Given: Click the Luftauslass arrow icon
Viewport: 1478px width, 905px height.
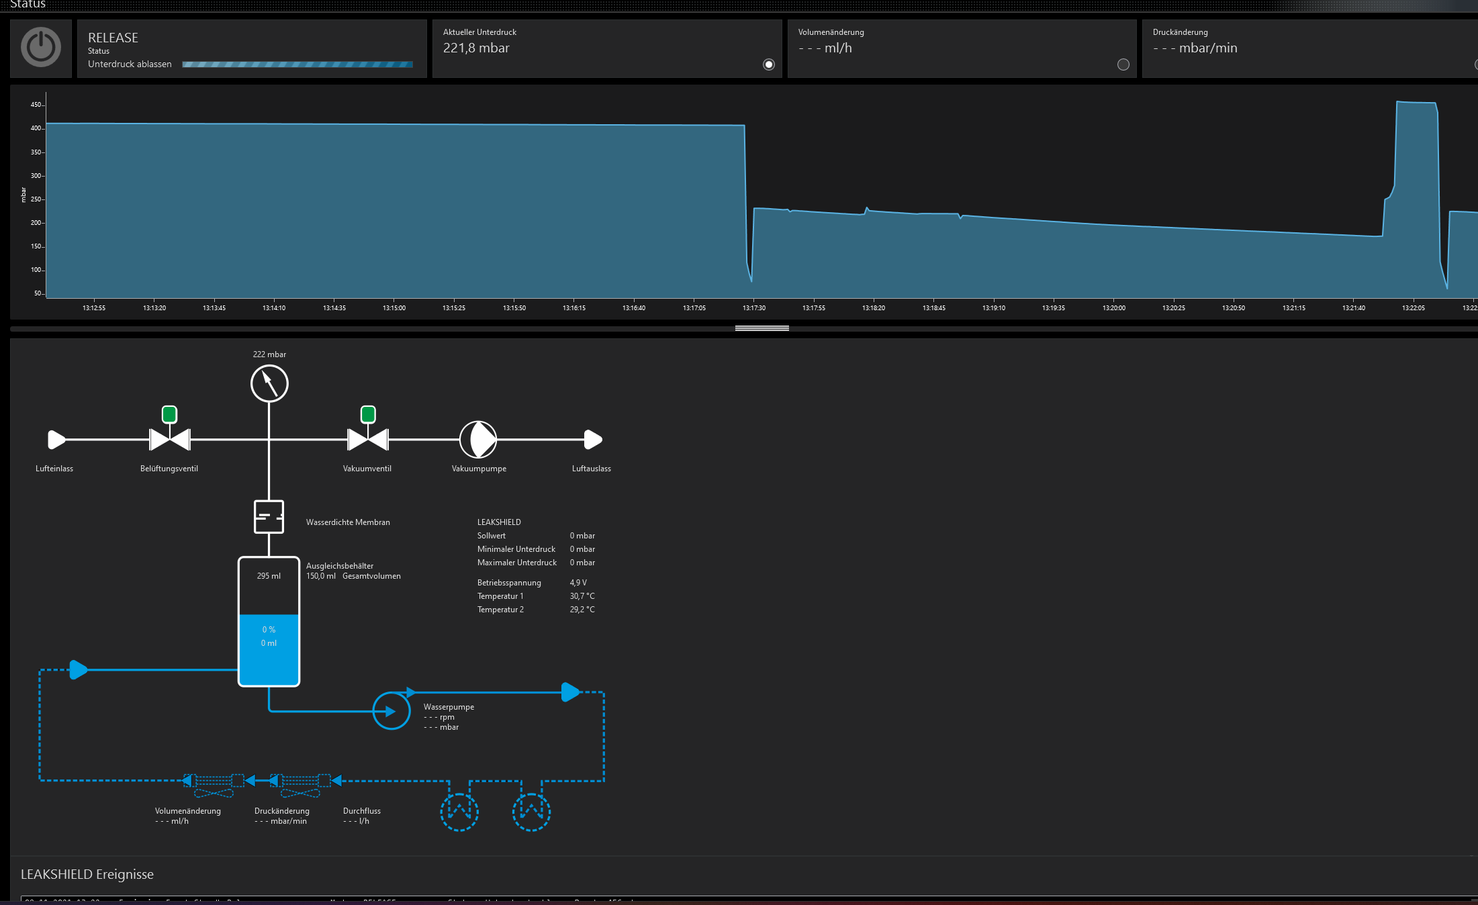Looking at the screenshot, I should pyautogui.click(x=592, y=440).
